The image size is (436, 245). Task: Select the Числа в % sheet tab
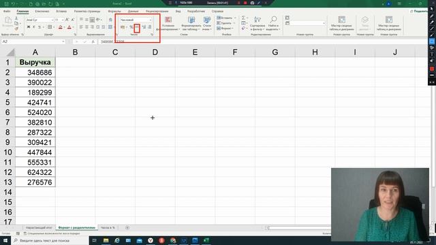[x=108, y=227]
